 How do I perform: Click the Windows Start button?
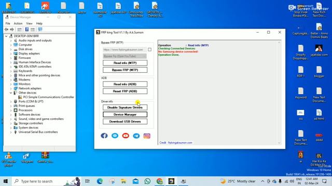click(x=6, y=181)
